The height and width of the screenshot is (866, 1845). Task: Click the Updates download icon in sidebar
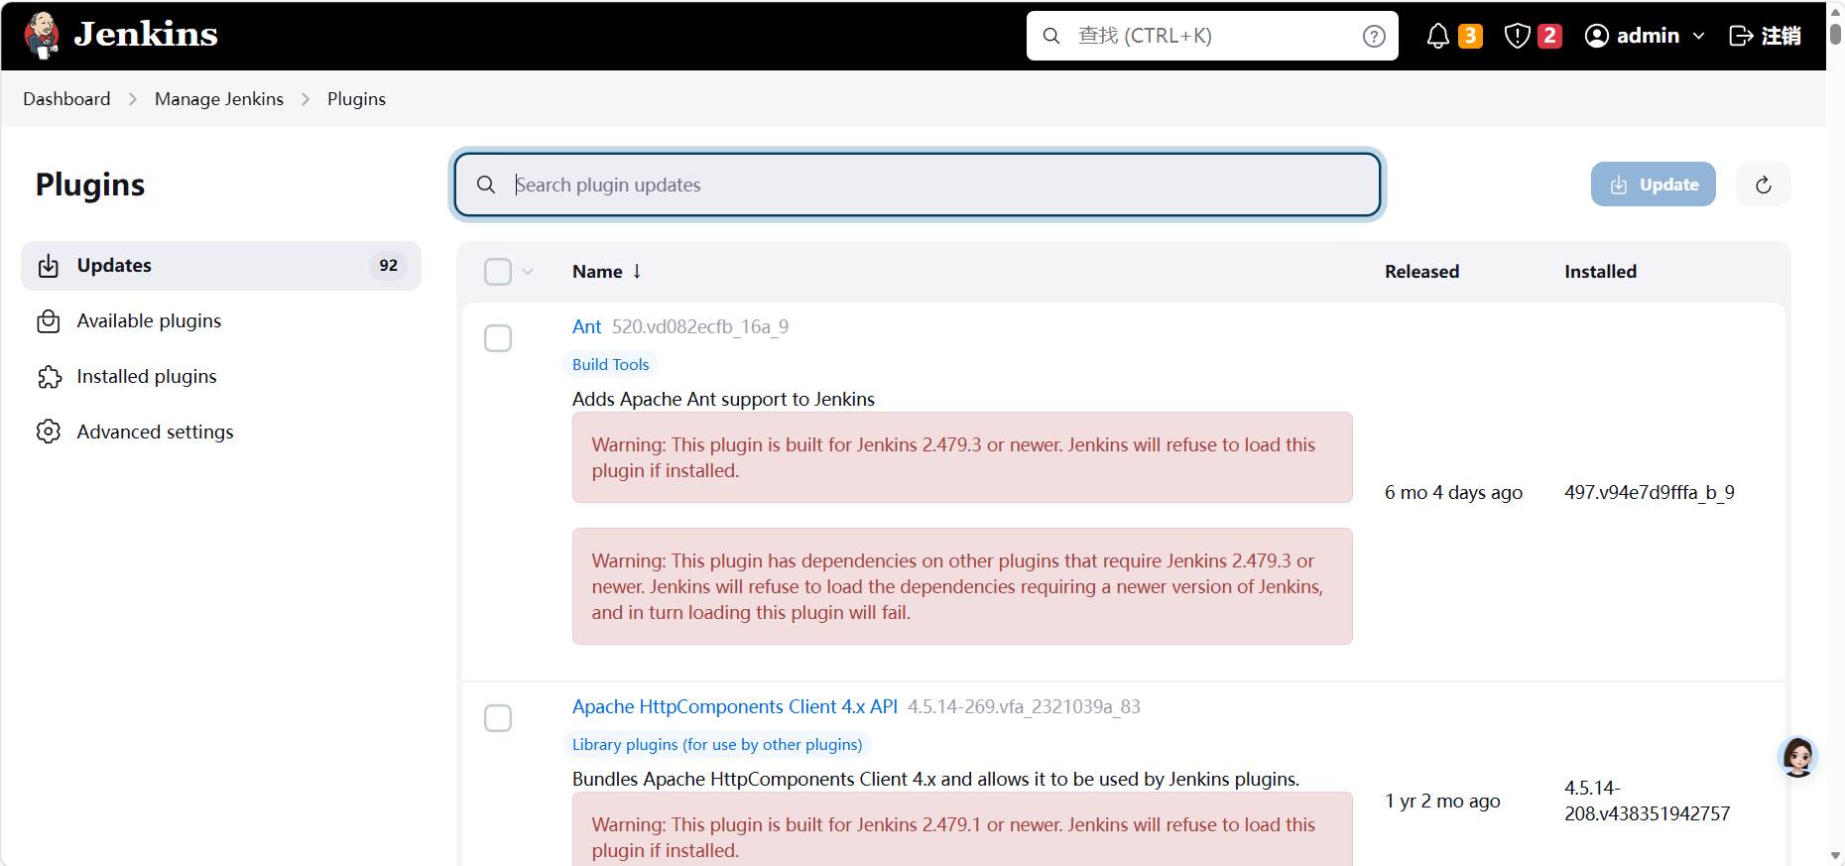pyautogui.click(x=49, y=266)
